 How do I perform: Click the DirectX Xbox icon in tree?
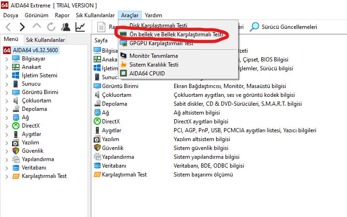pos(16,126)
